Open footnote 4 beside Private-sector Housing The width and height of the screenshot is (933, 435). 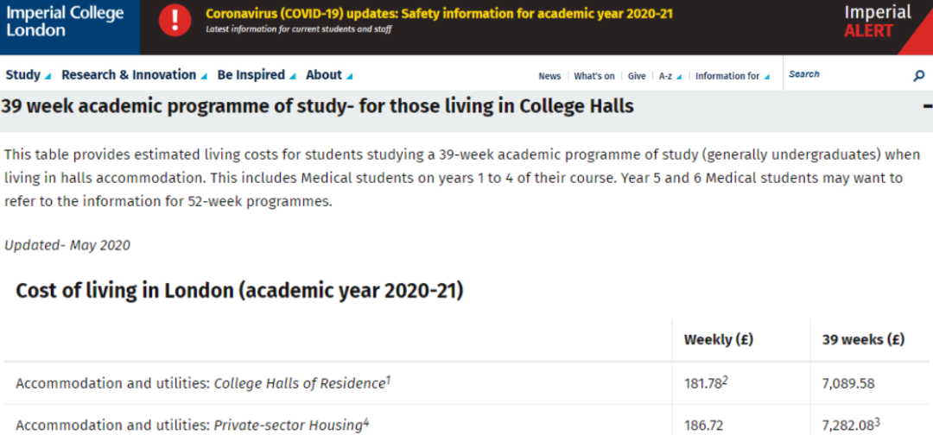[x=366, y=422]
